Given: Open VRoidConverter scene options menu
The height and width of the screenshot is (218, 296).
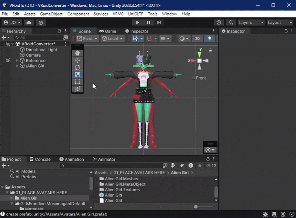Looking at the screenshot, I should click(x=65, y=44).
